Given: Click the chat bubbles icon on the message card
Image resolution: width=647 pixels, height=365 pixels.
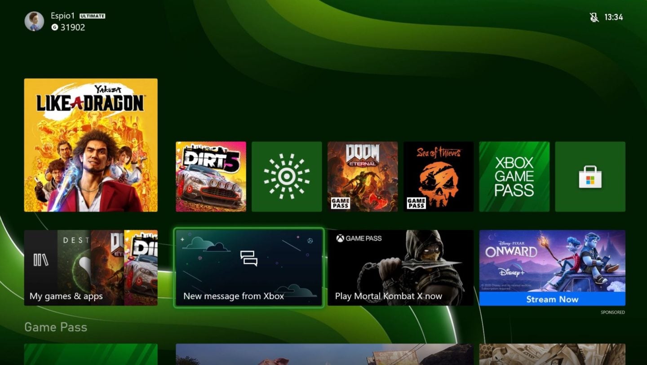Looking at the screenshot, I should (x=249, y=258).
